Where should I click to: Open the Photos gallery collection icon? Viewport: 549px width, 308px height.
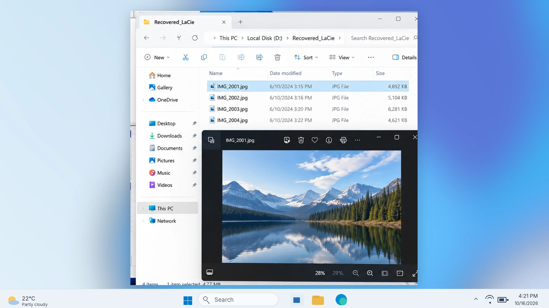[211, 140]
